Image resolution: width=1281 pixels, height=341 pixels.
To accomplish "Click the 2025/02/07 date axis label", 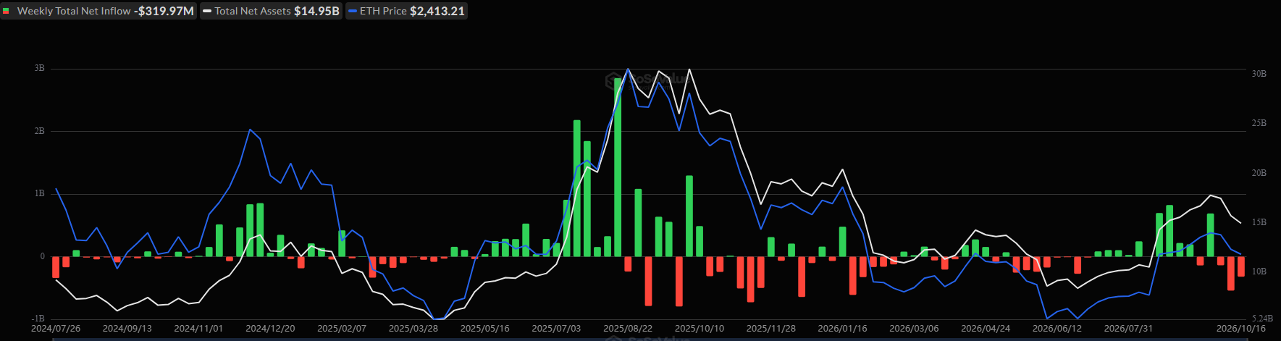I will click(x=342, y=328).
